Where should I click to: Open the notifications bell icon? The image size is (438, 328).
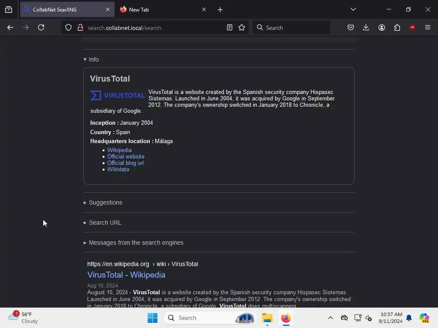pos(409,318)
